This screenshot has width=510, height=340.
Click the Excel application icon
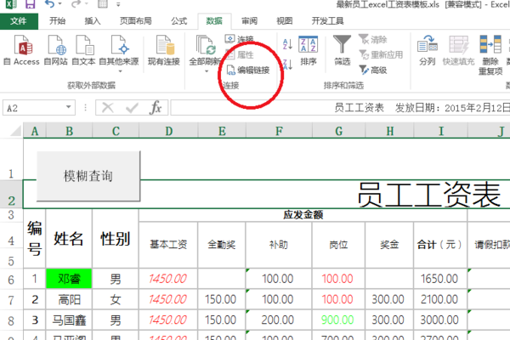(11, 4)
